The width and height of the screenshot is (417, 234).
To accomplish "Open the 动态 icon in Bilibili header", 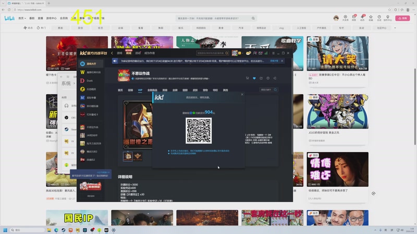I will [362, 18].
